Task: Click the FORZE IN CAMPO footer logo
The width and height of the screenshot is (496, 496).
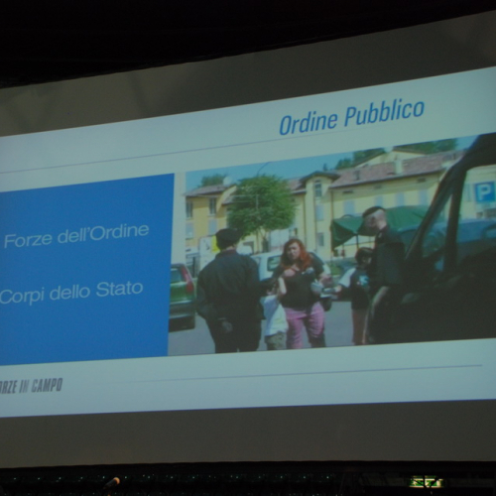Action: coord(31,386)
